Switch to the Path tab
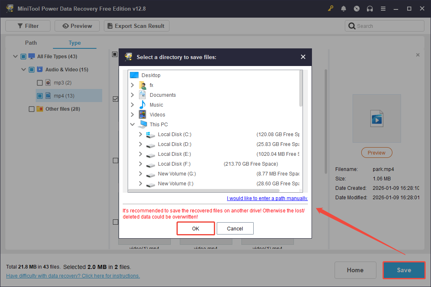 31,43
